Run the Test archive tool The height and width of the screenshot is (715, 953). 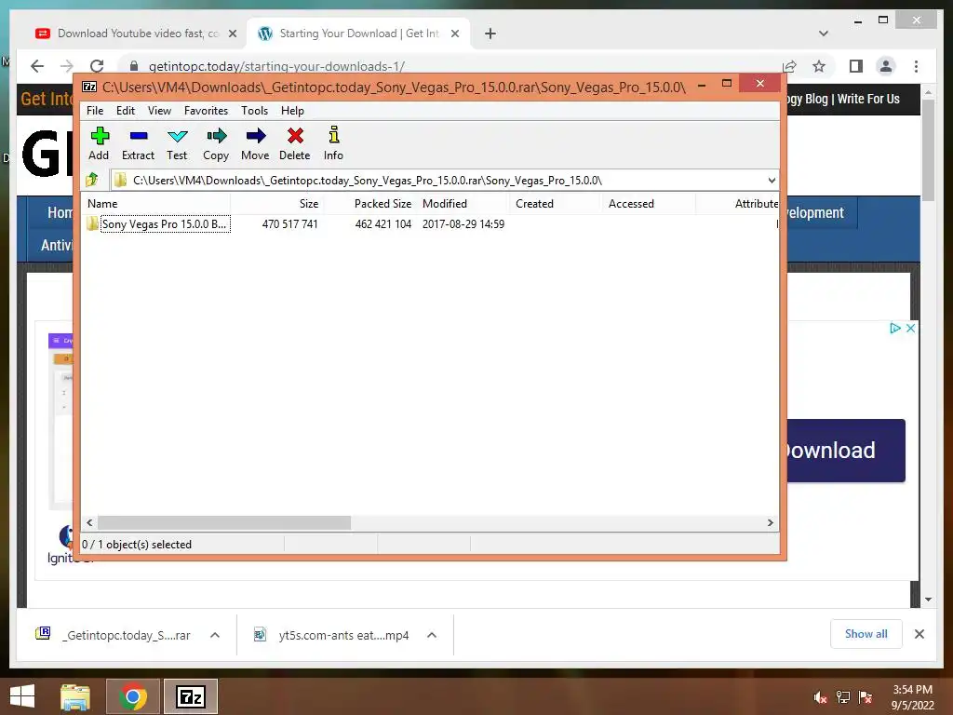(x=177, y=143)
